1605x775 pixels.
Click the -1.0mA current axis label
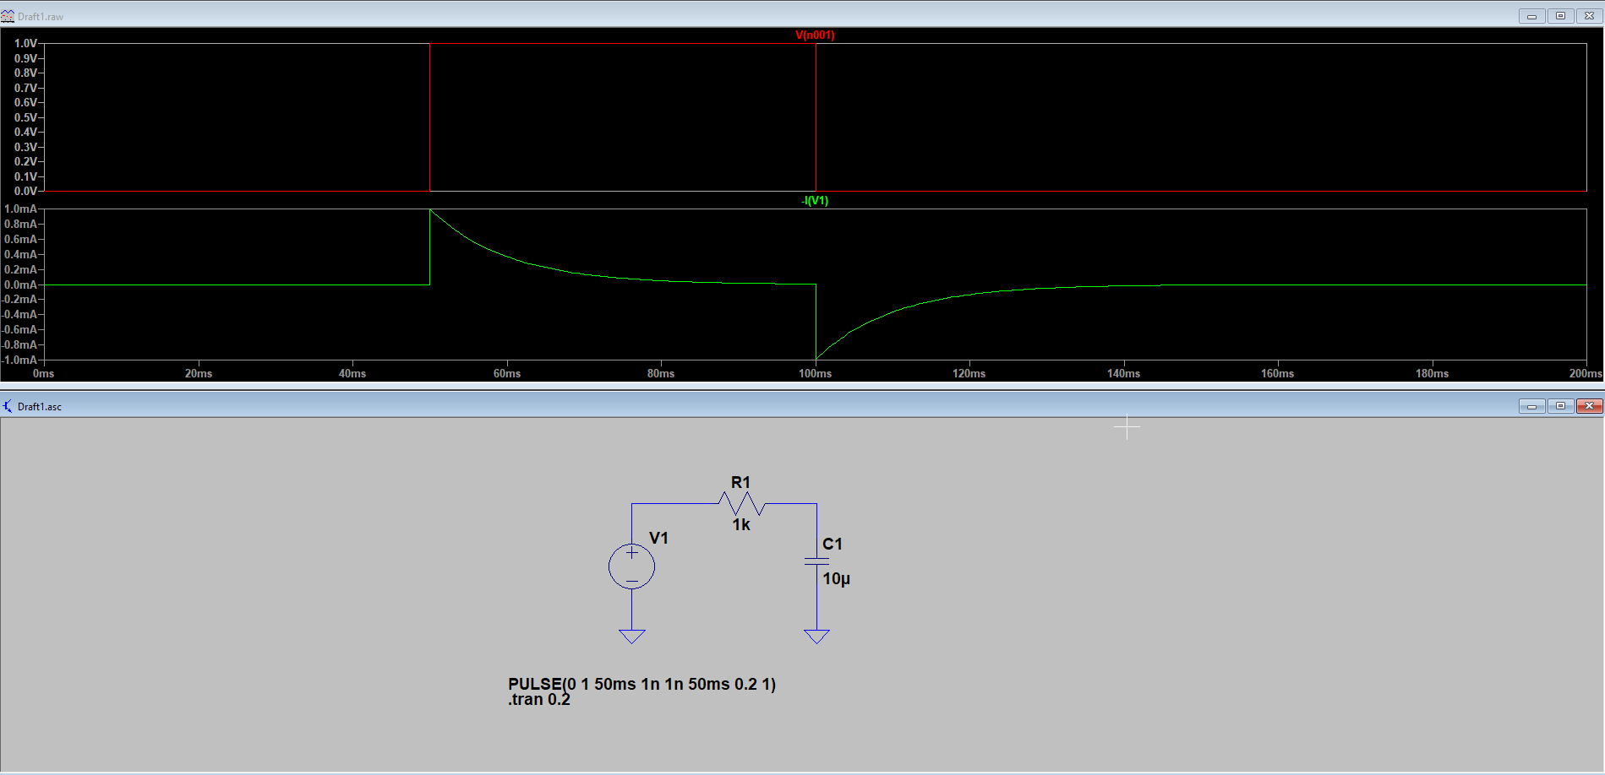pos(19,360)
